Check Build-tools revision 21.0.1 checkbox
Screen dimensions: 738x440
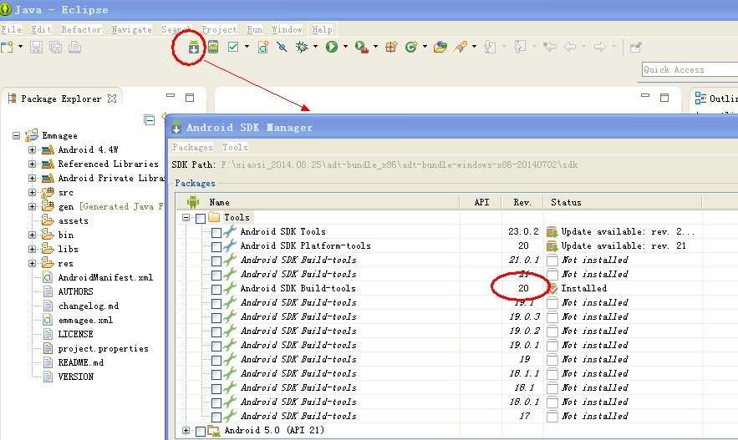click(216, 260)
